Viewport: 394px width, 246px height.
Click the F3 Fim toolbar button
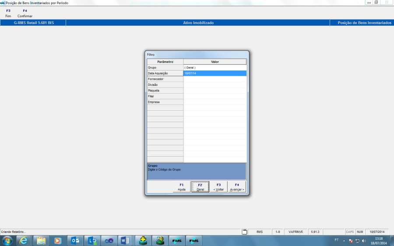[x=8, y=13]
